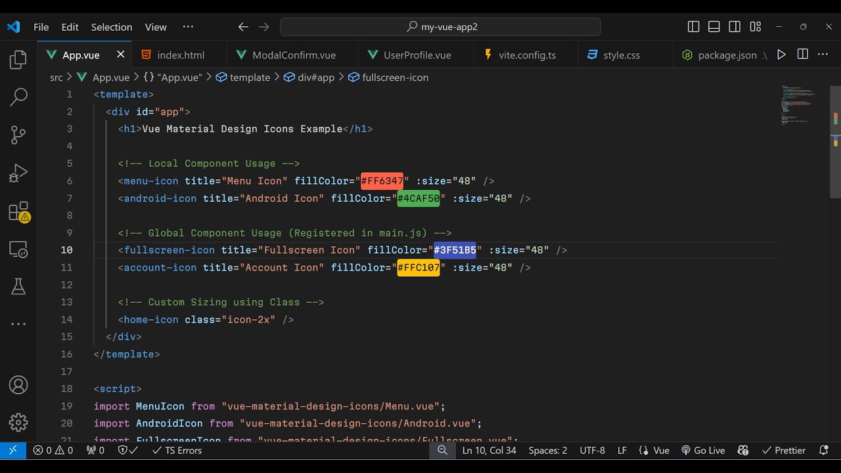Run the file with the play button
This screenshot has width=841, height=473.
tap(781, 55)
